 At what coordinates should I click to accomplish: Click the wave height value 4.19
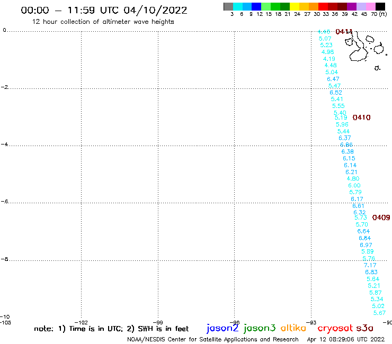click(x=329, y=59)
